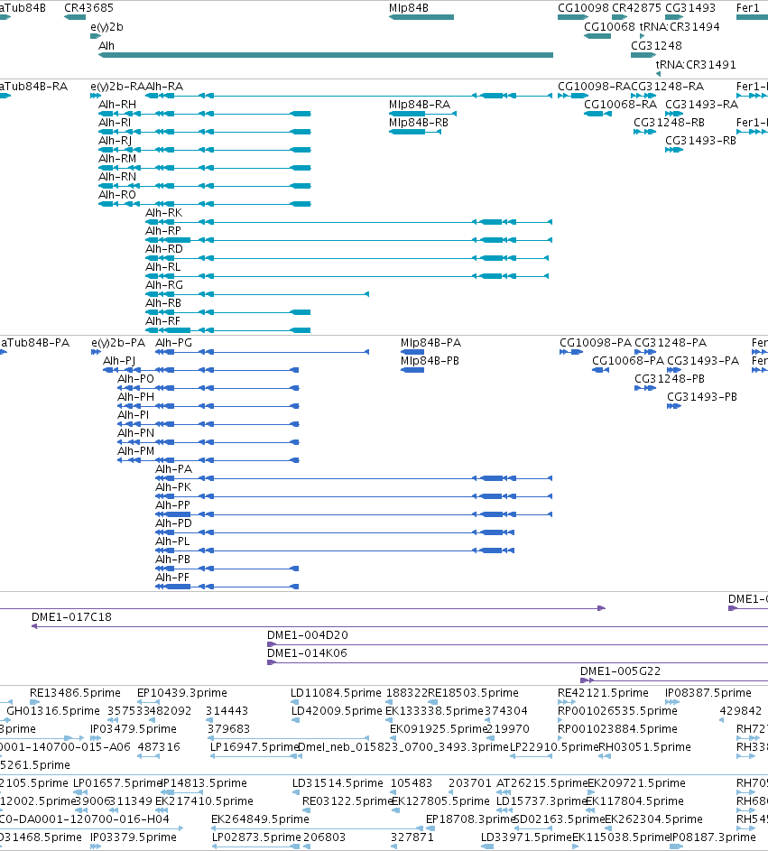Select the IP08387.5prime EST label
768x851 pixels.
(x=708, y=692)
